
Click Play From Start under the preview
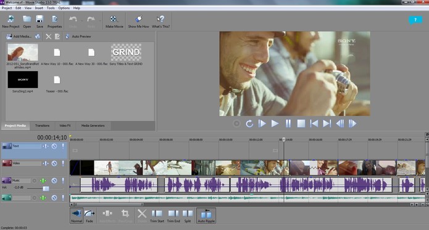(x=262, y=124)
